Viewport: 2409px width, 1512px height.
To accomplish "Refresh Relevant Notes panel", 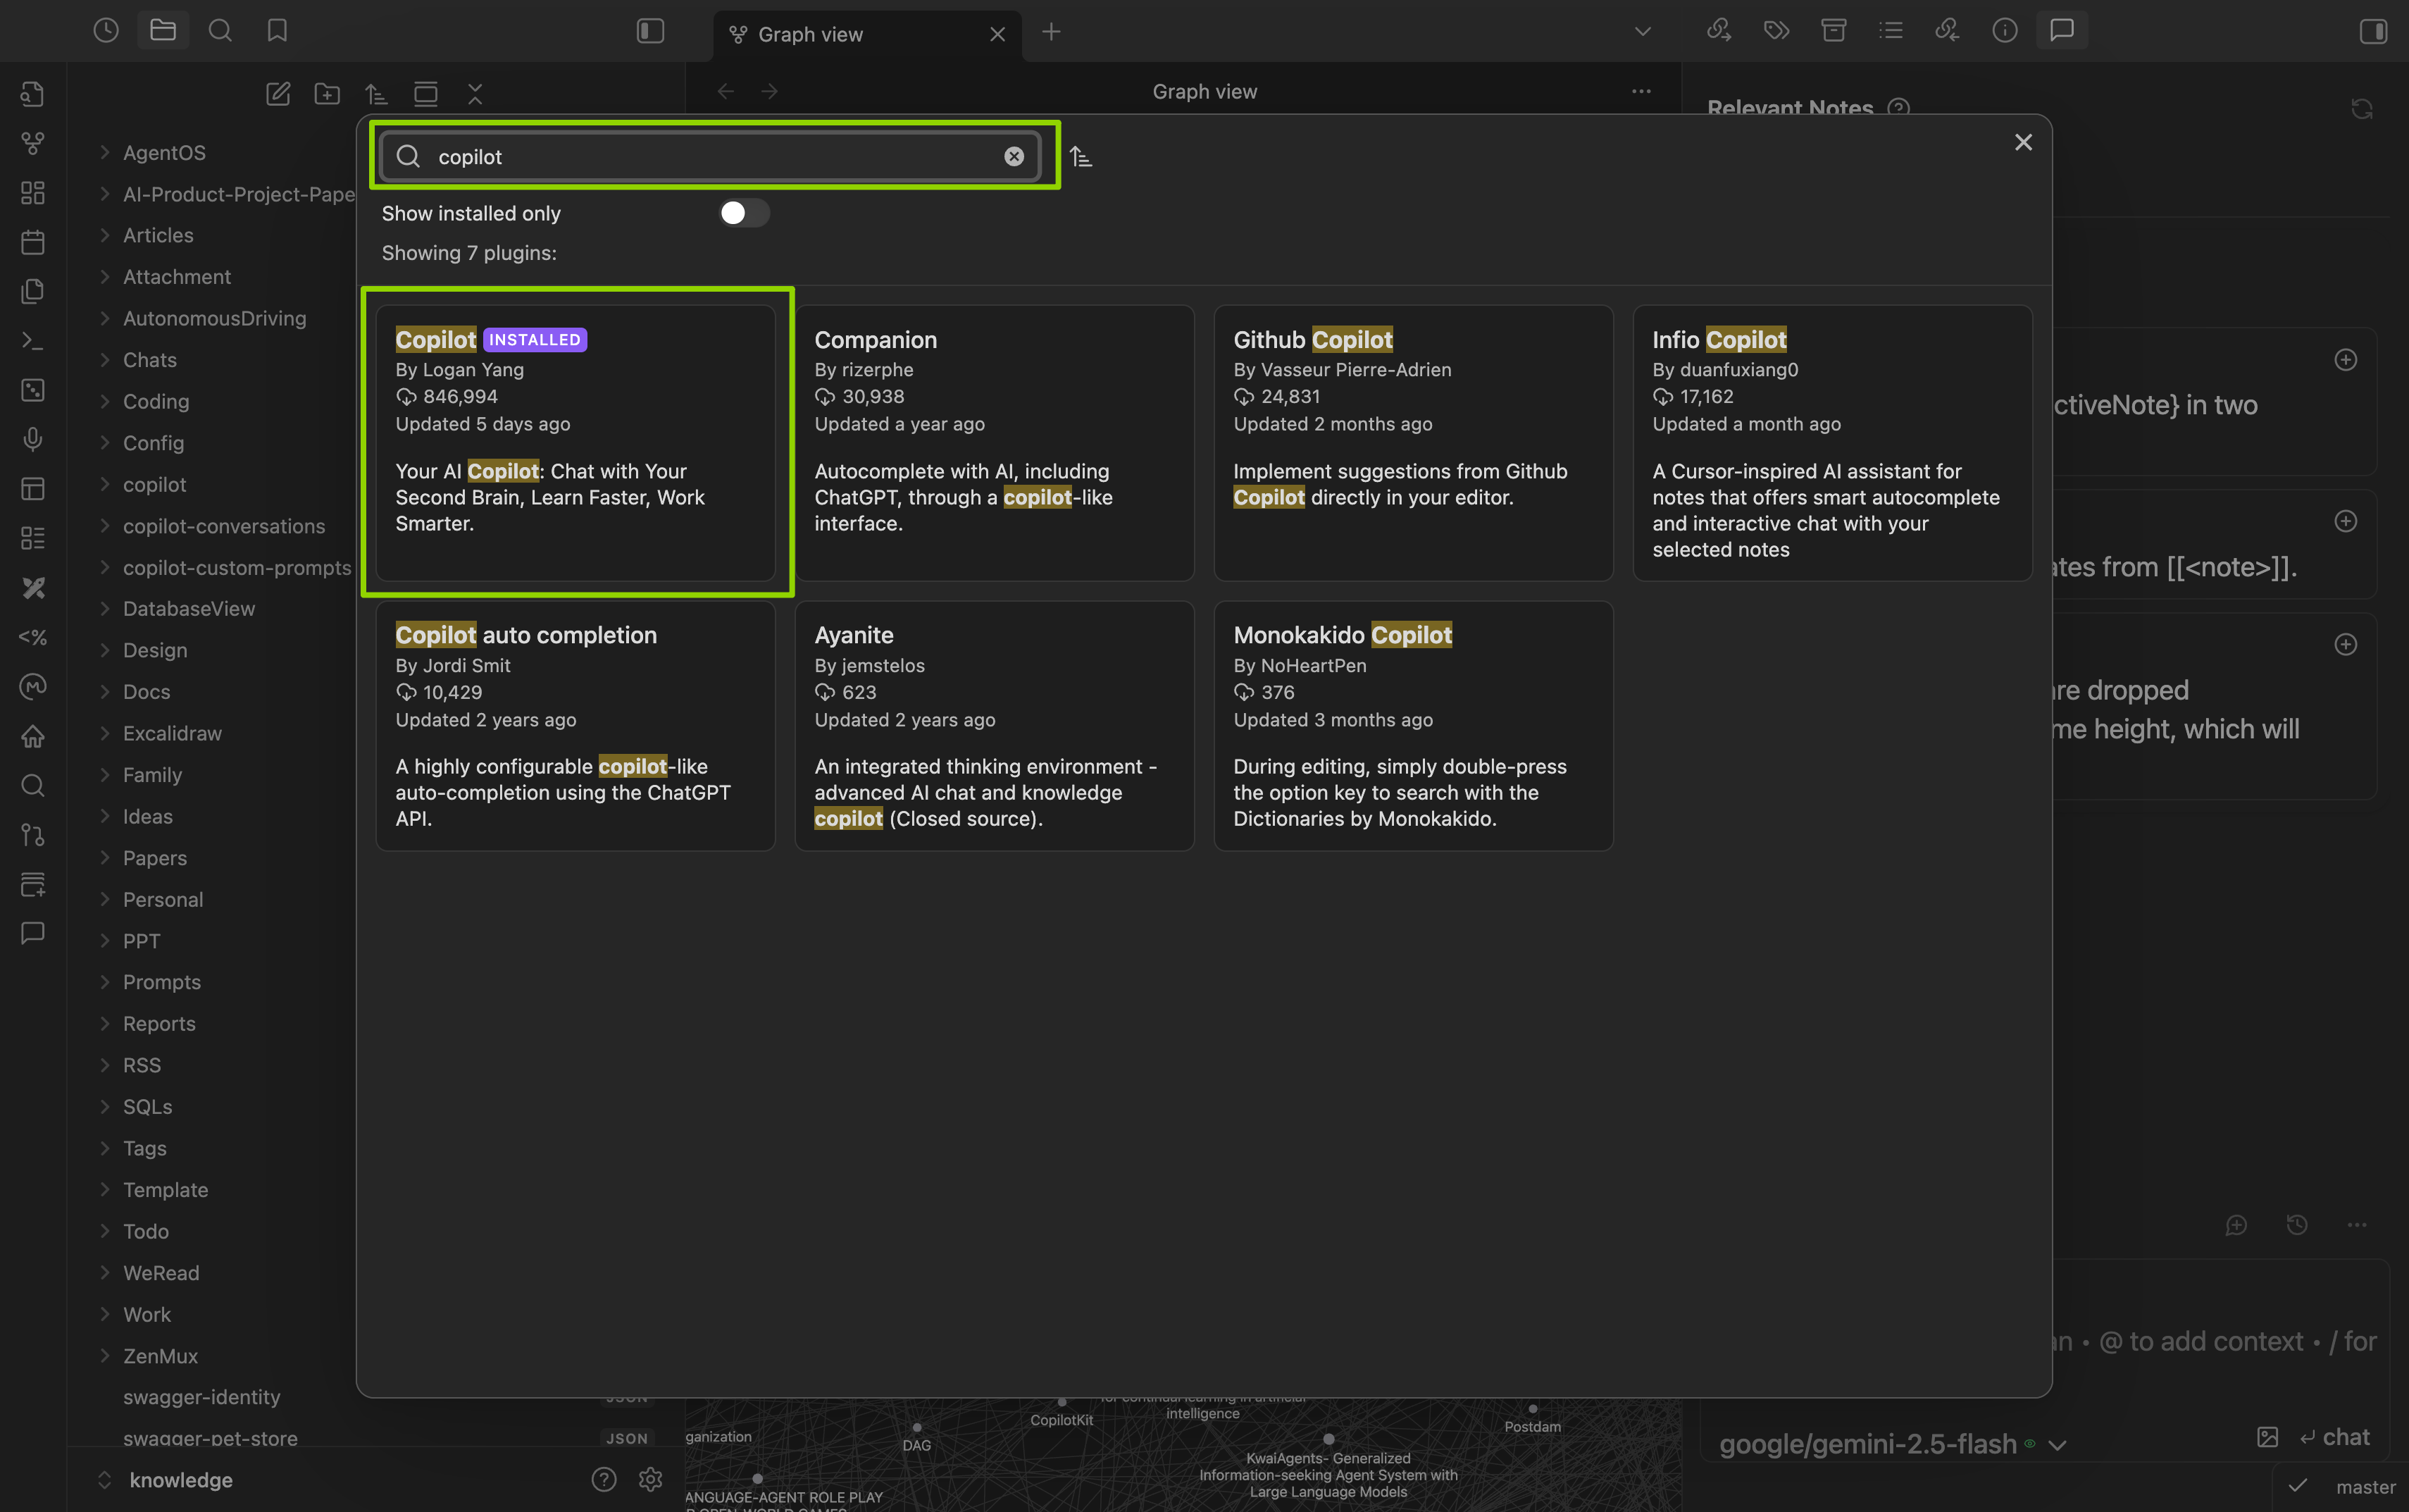I will [2362, 109].
